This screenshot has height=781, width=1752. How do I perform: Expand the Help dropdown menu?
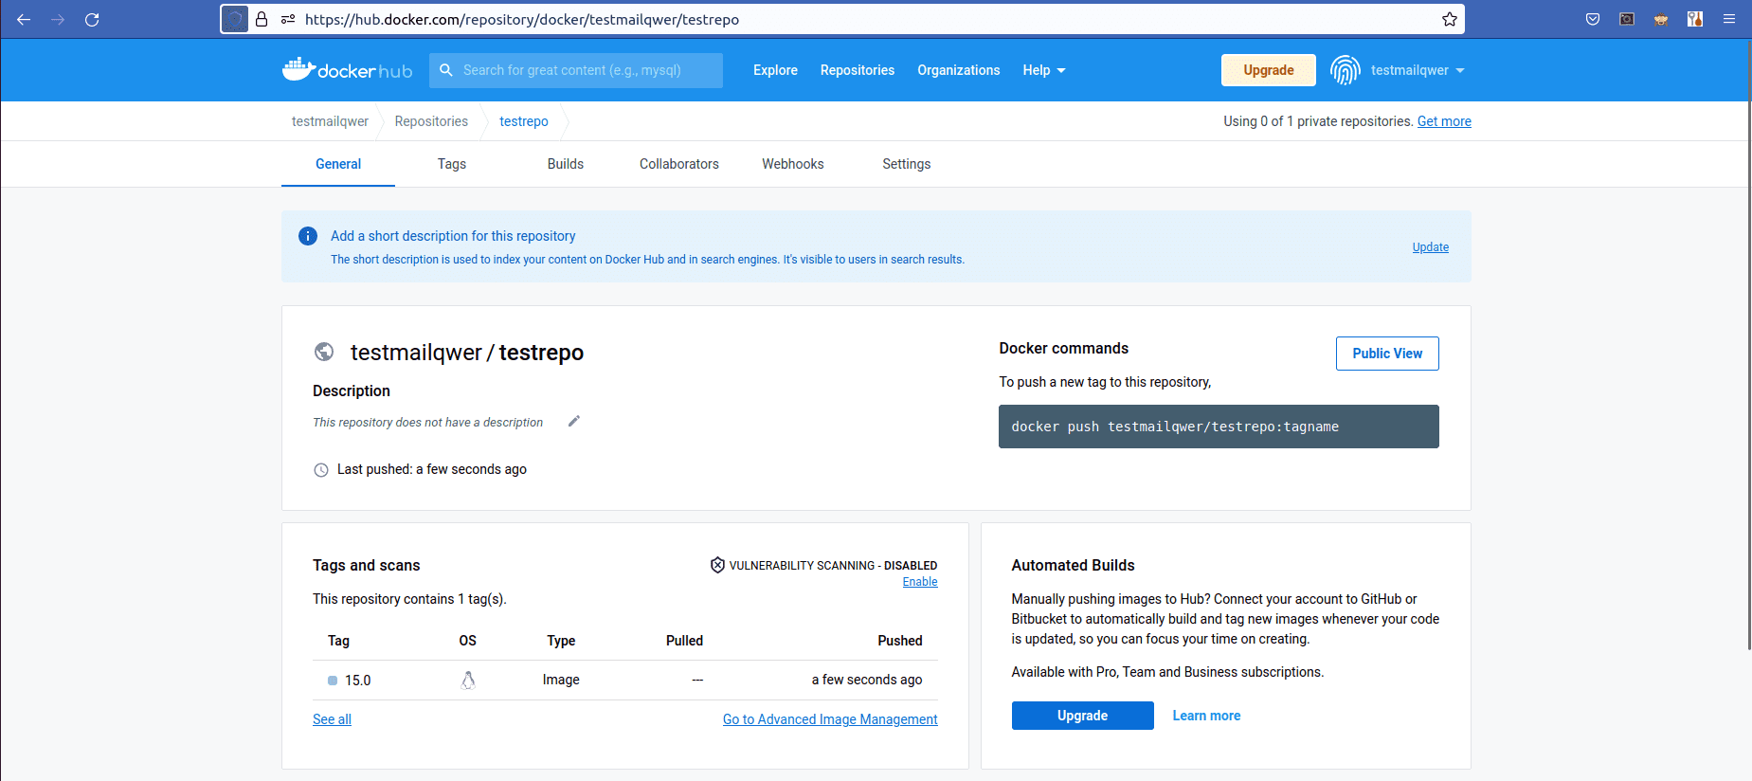tap(1044, 70)
